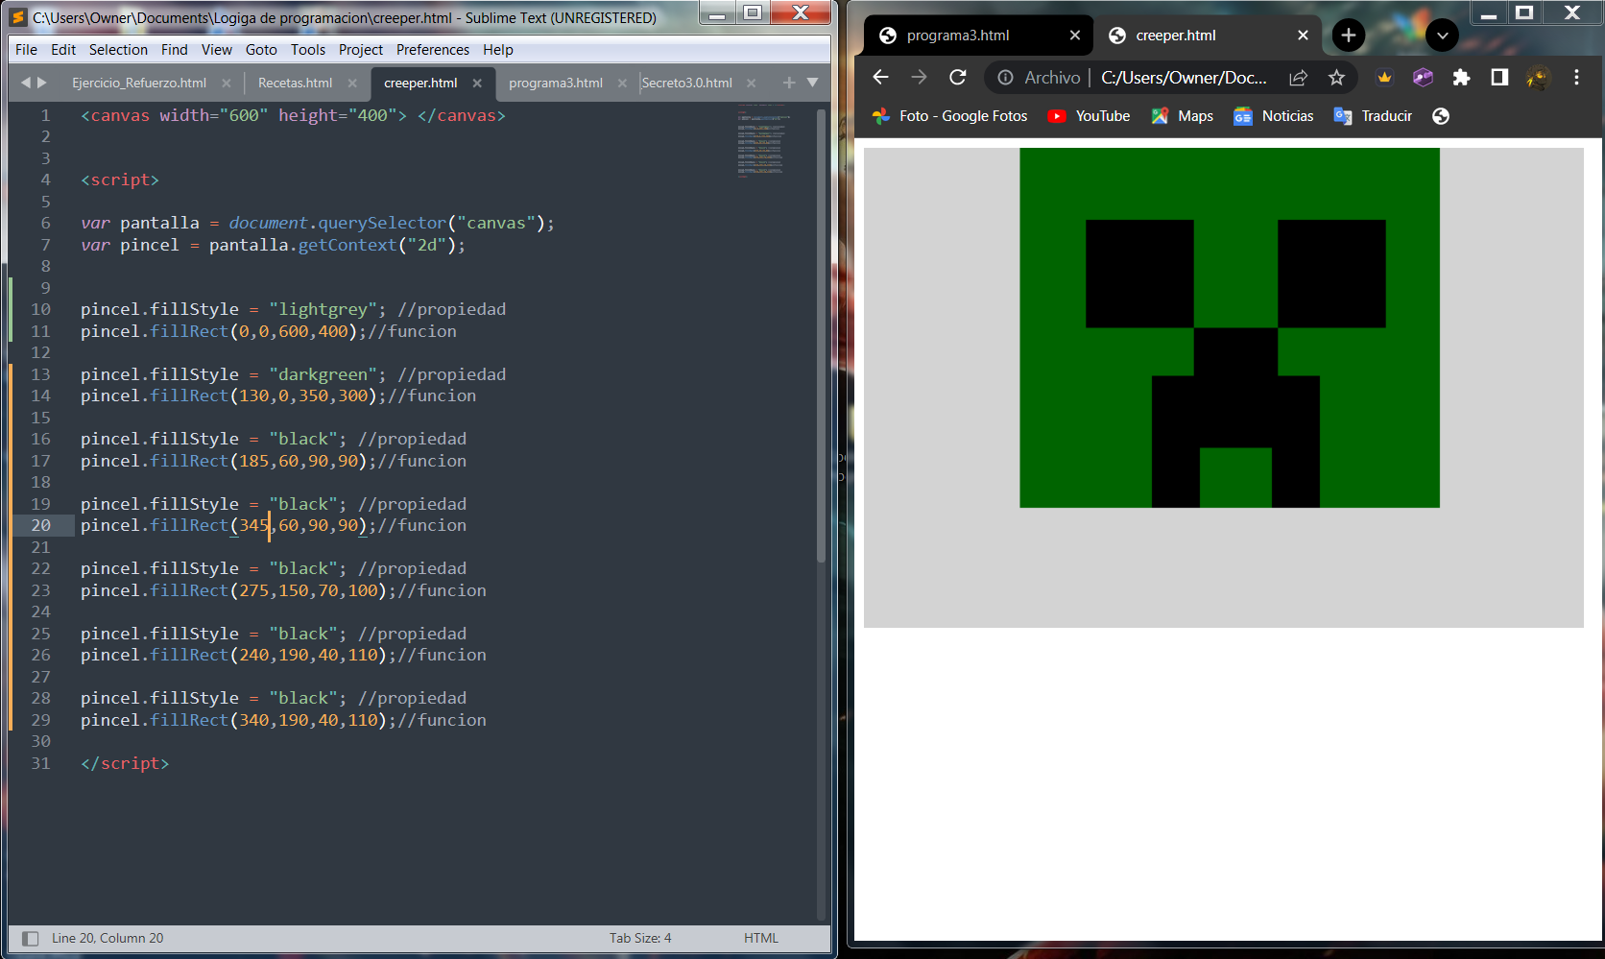Open the profile avatar menu
Viewport: 1605px width, 959px height.
[1538, 78]
